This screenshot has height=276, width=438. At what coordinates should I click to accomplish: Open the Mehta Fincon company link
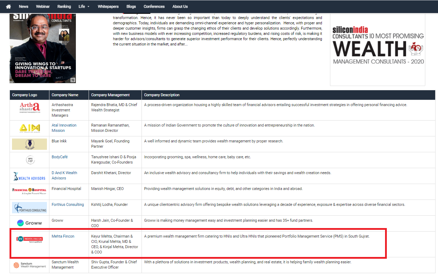click(x=63, y=236)
